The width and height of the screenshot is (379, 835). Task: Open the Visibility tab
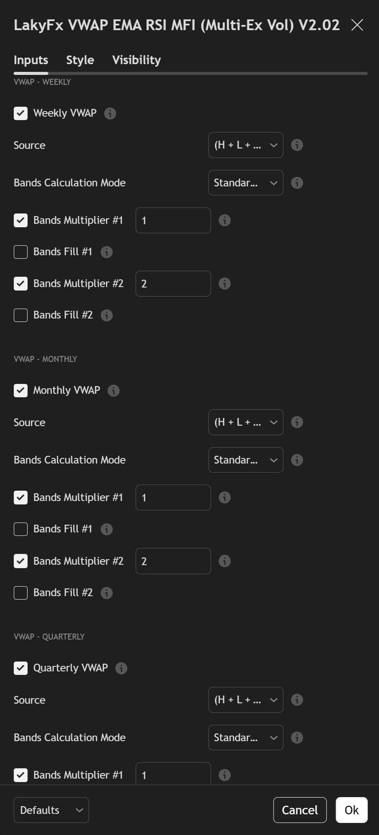[x=136, y=60]
